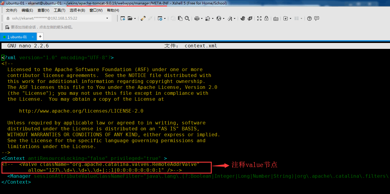Toggle full screen mode
Screen dimensions: 390x194
259,18
